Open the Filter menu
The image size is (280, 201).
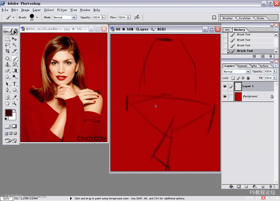pos(62,10)
